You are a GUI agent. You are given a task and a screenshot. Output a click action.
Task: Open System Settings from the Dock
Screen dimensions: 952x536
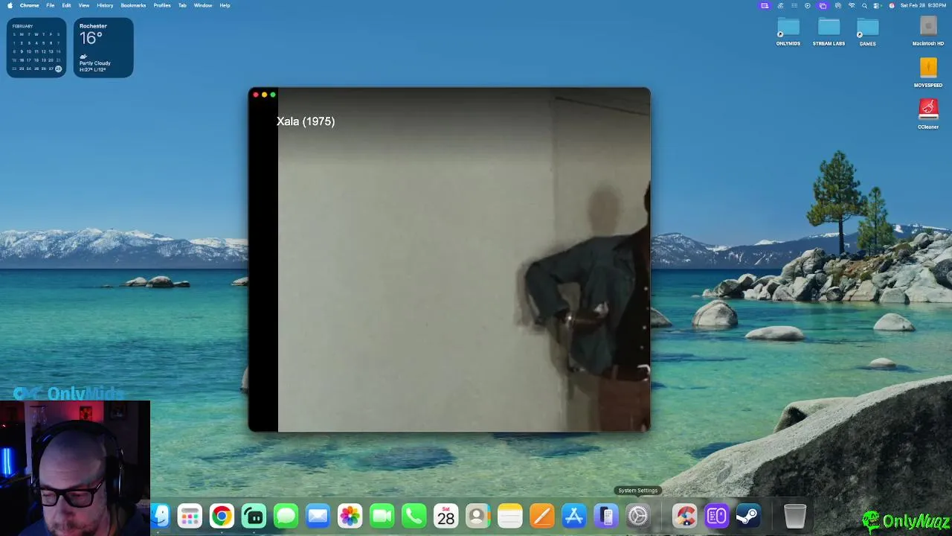638,516
